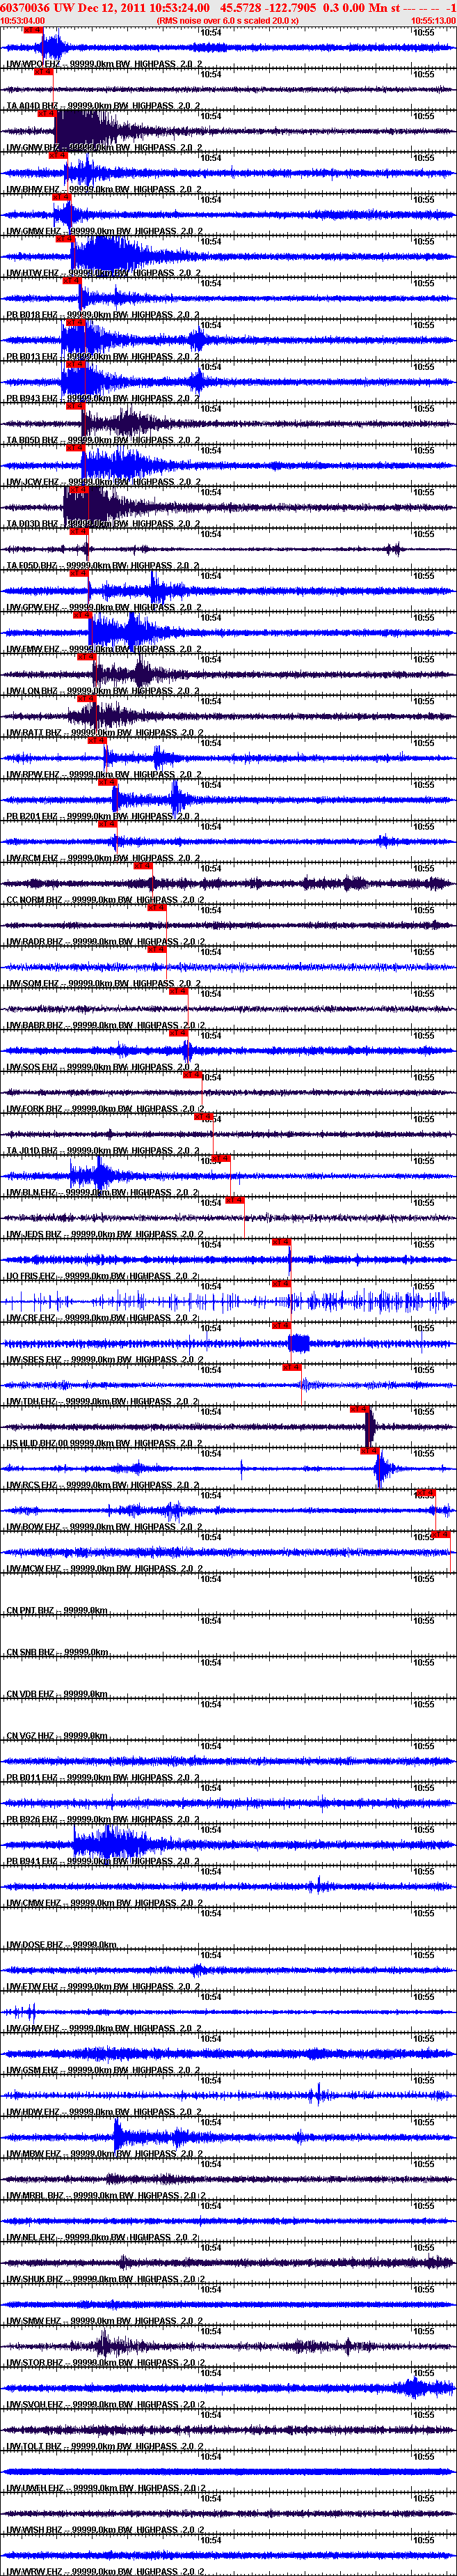Viewport: 457px width, 2576px height.
Task: Select the PB B018 EHZ station label
Action: [x=104, y=315]
